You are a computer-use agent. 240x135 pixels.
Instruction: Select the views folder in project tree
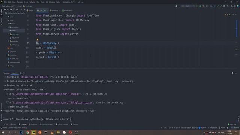[14, 31]
